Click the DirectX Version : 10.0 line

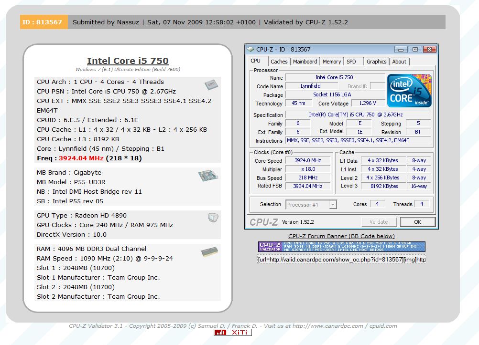(72, 235)
